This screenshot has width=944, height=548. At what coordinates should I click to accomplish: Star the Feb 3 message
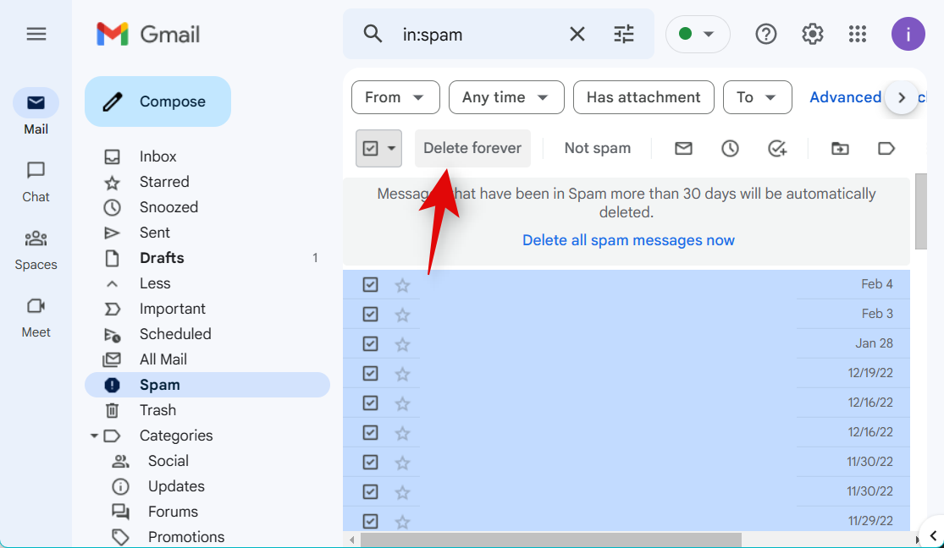pyautogui.click(x=402, y=315)
